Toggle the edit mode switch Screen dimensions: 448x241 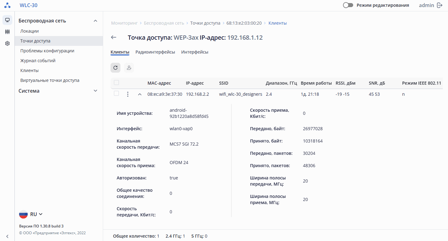(x=348, y=5)
